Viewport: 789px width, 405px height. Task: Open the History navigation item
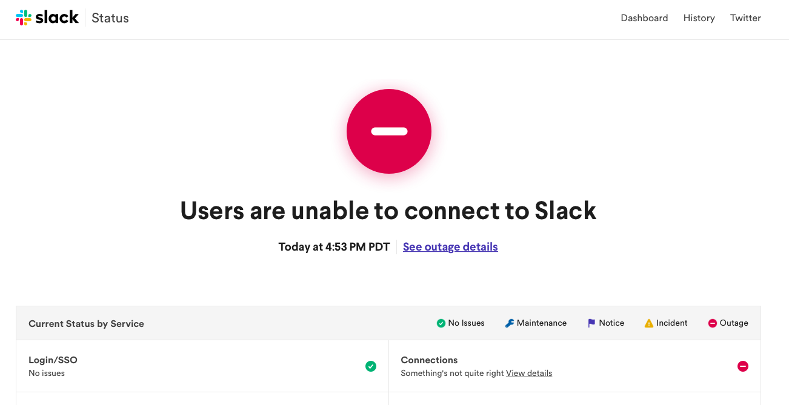(699, 18)
